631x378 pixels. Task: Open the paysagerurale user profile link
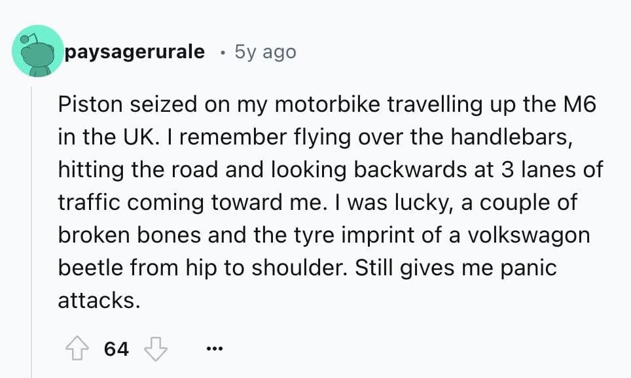pyautogui.click(x=134, y=52)
